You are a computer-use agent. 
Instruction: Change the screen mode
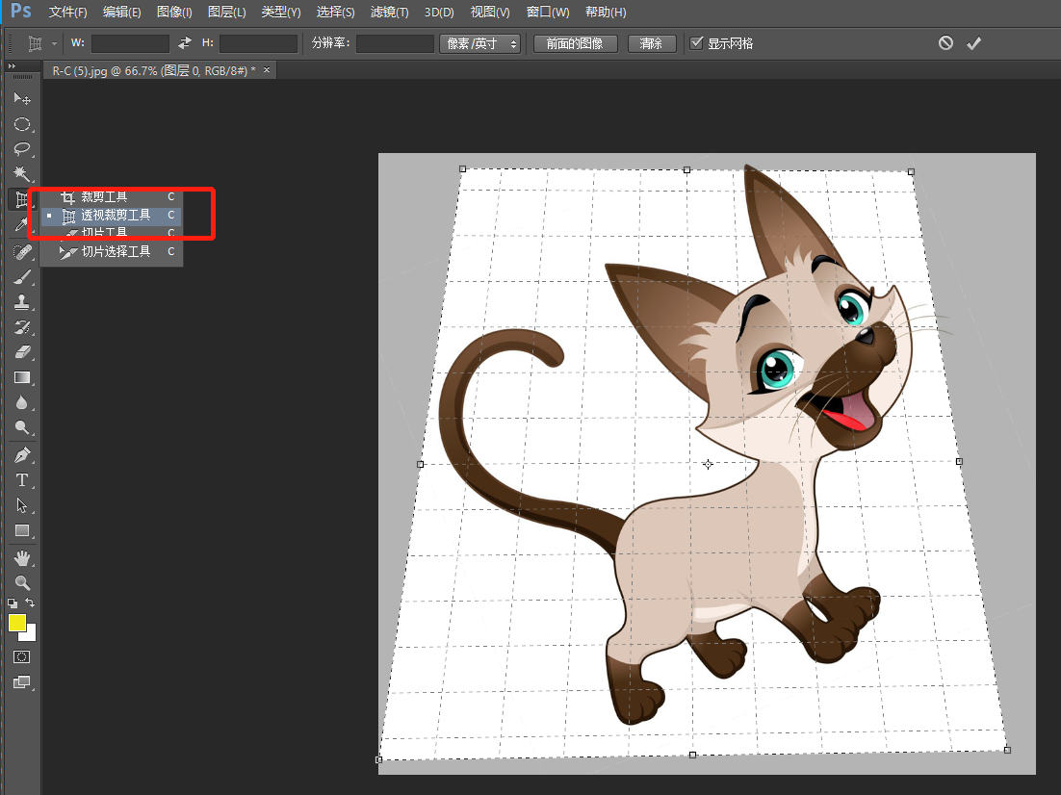click(x=21, y=682)
